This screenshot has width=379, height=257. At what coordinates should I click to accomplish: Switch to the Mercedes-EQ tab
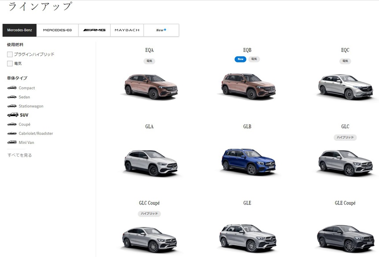[x=58, y=30]
